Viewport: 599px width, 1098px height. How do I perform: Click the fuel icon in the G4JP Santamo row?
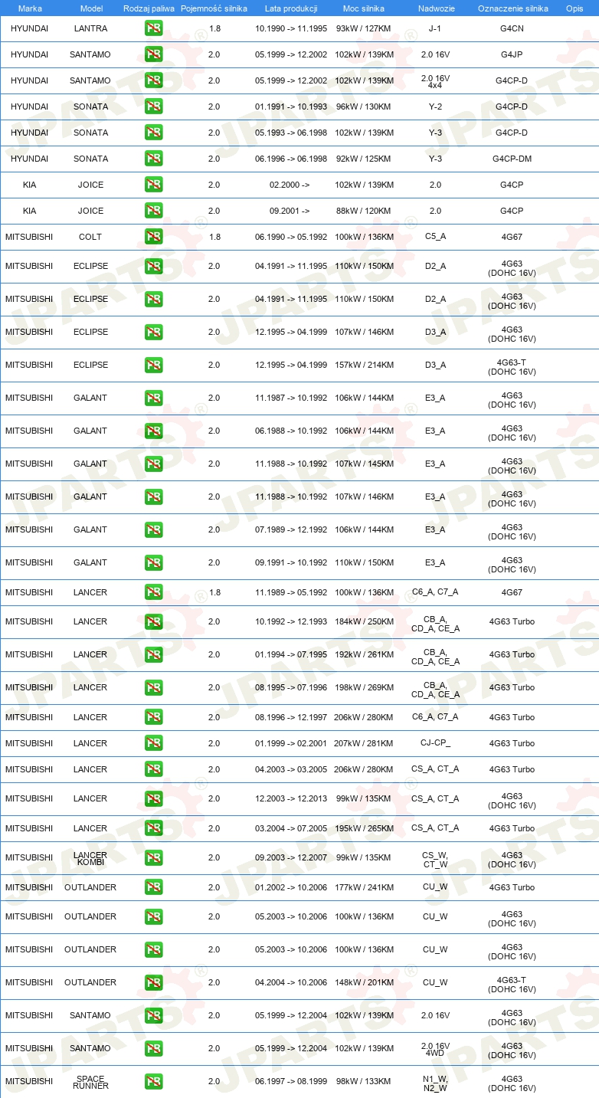click(153, 55)
